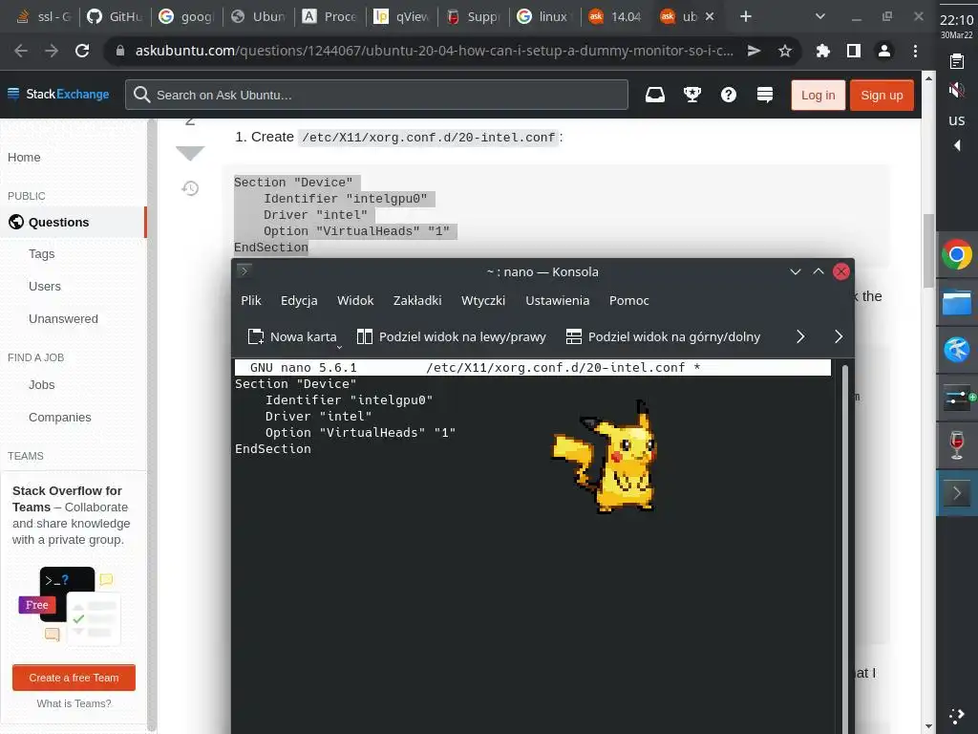Image resolution: width=978 pixels, height=734 pixels.
Task: Click the StackExchange logo
Action: pos(58,95)
